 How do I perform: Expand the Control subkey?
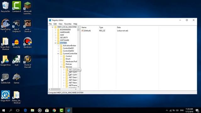click(61, 56)
